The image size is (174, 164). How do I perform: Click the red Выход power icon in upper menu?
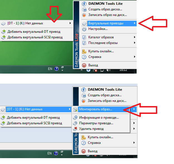click(84, 65)
